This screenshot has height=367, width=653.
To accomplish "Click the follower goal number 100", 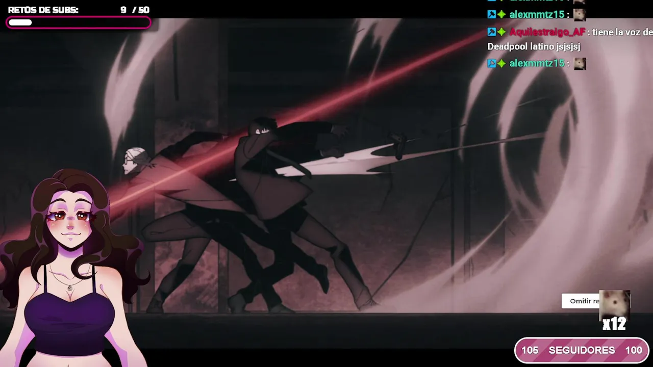I will pos(634,350).
